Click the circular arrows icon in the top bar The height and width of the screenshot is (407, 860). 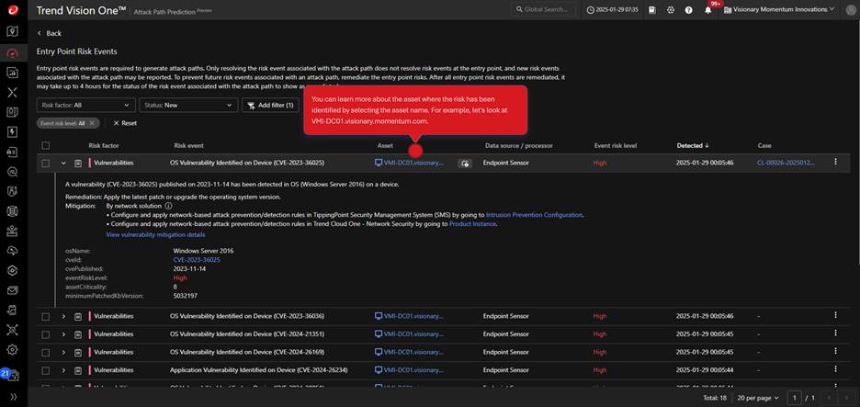670,10
